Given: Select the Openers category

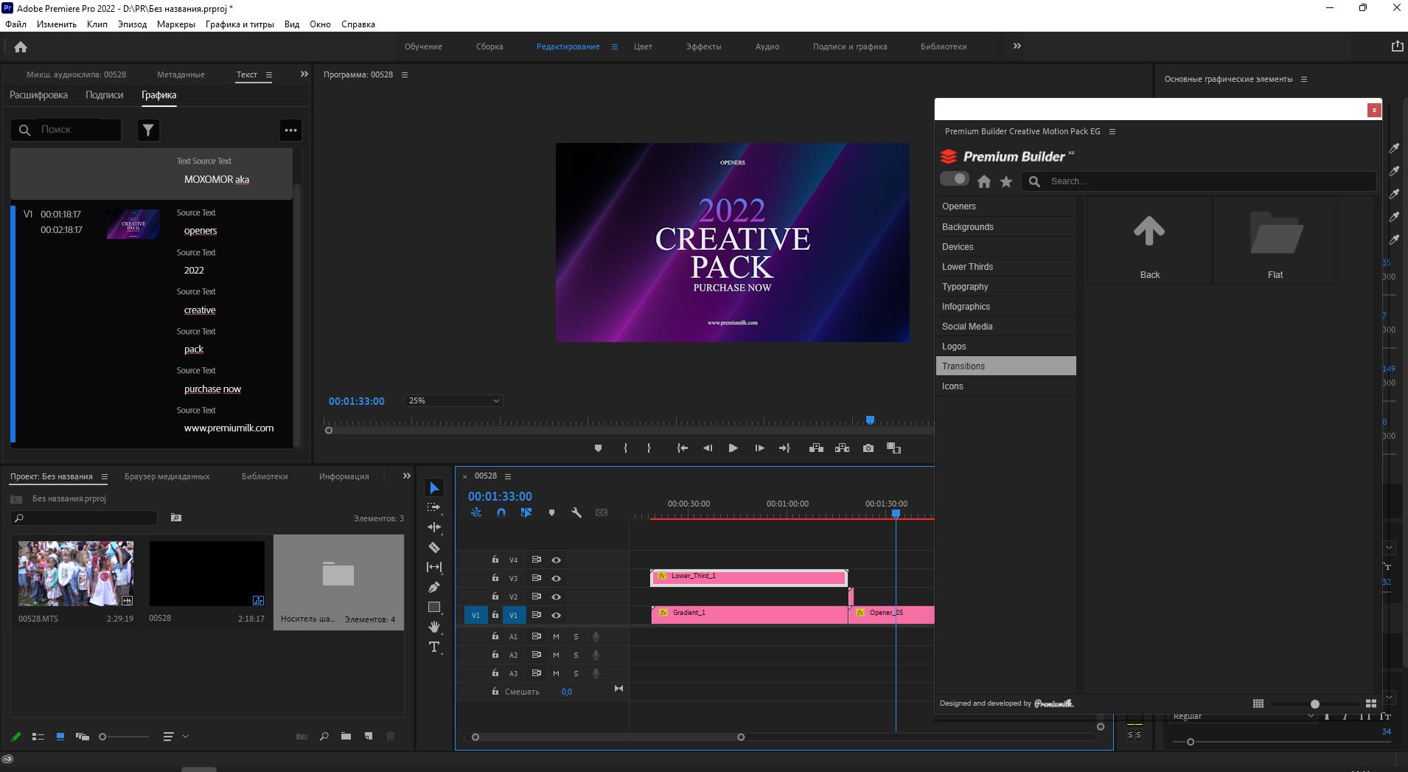Looking at the screenshot, I should click(x=1006, y=206).
